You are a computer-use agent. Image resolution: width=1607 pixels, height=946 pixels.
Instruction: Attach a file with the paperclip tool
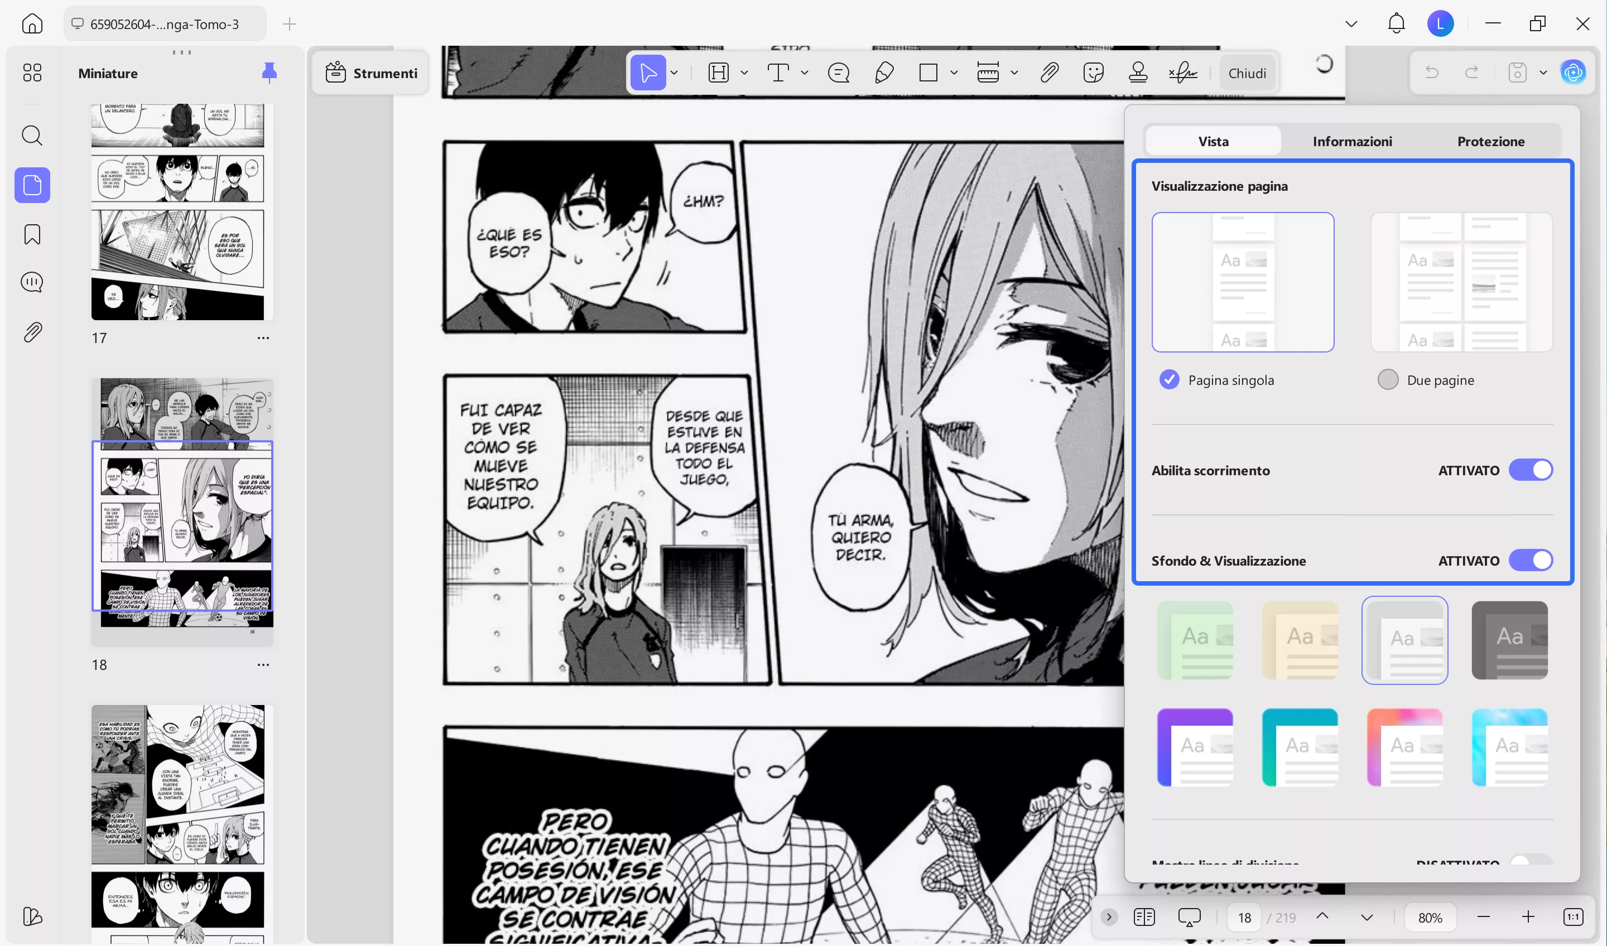click(x=1049, y=72)
